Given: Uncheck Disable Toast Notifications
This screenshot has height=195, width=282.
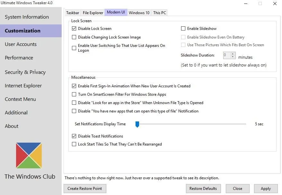Looking at the screenshot, I should (74, 136).
